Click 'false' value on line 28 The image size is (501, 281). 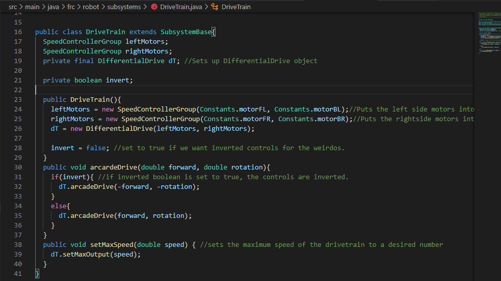[96, 148]
